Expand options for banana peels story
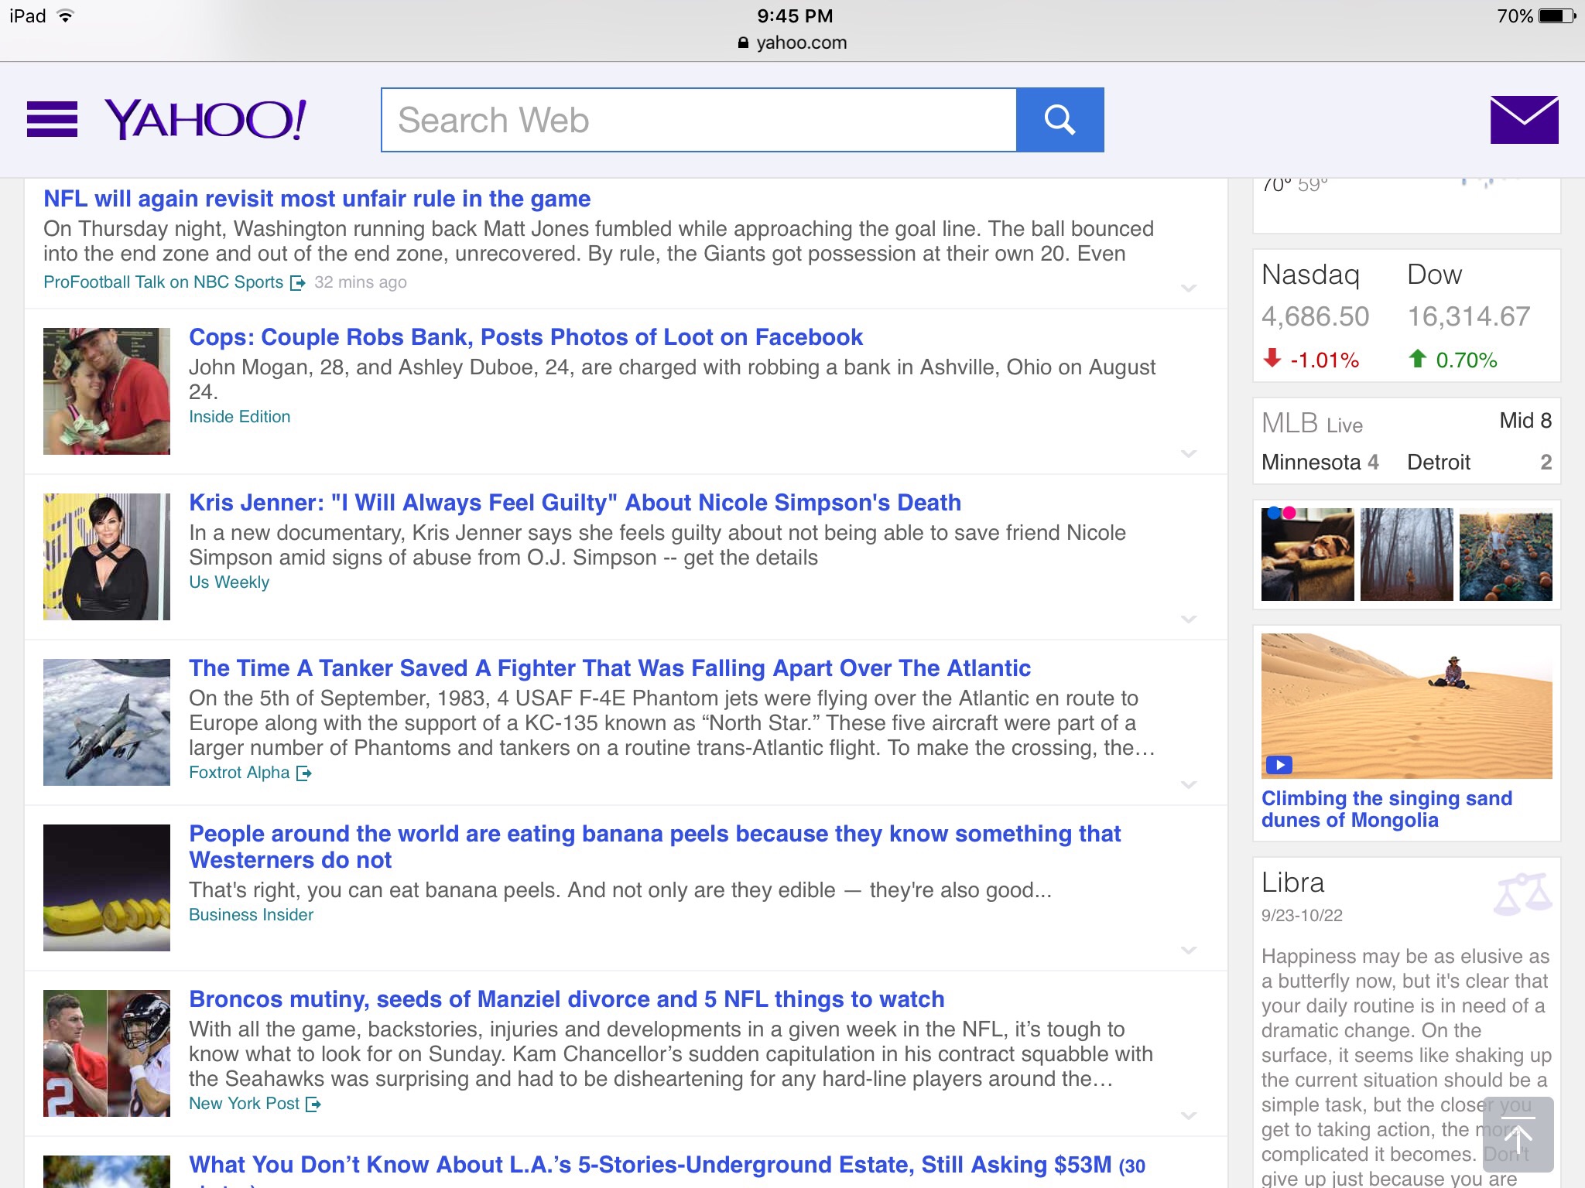Screen dimensions: 1585x1188 1189,950
